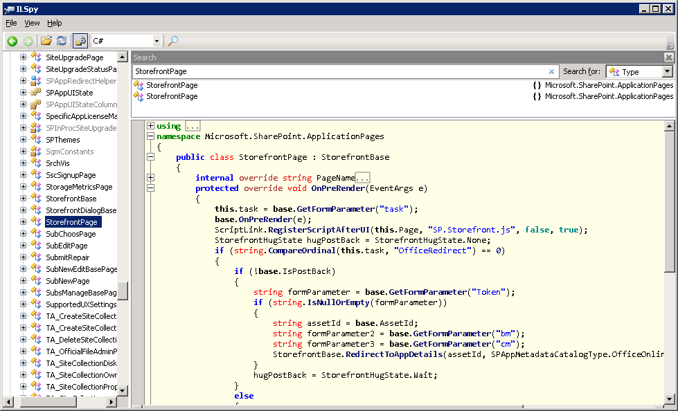Expand the SiteUpgradePage tree node
This screenshot has width=678, height=411.
(x=24, y=57)
